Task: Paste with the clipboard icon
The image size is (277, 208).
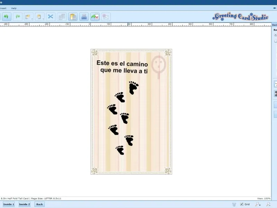Action: pos(73,17)
